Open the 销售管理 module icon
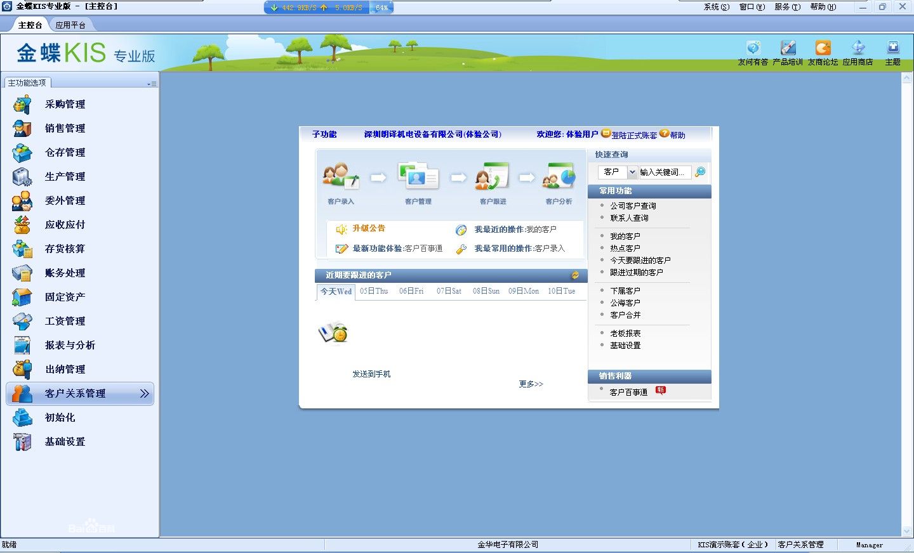This screenshot has height=553, width=914. (22, 128)
